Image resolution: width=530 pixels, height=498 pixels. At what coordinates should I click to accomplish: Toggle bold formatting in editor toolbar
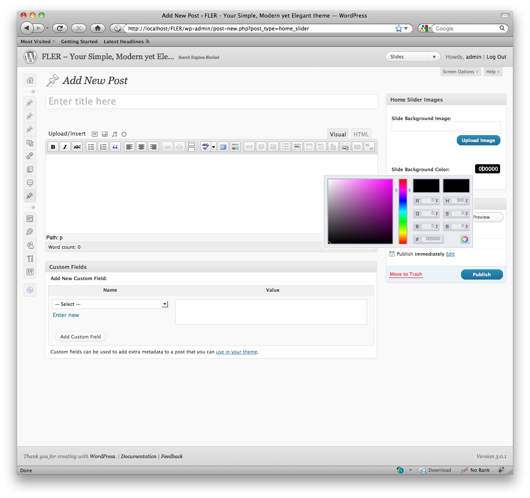point(53,147)
